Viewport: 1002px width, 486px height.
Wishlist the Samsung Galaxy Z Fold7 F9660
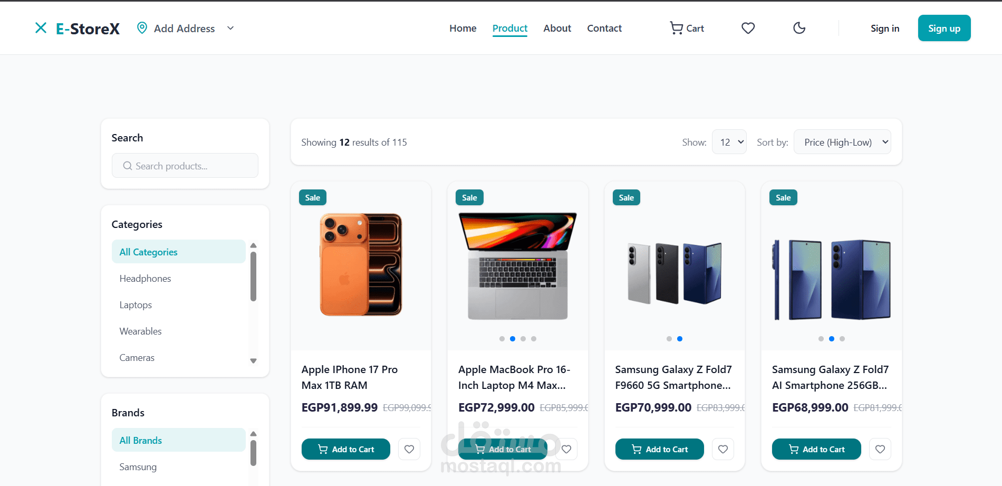coord(723,449)
